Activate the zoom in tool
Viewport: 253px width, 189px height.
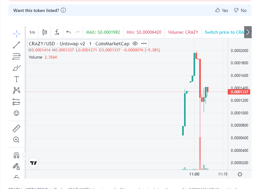click(x=16, y=140)
